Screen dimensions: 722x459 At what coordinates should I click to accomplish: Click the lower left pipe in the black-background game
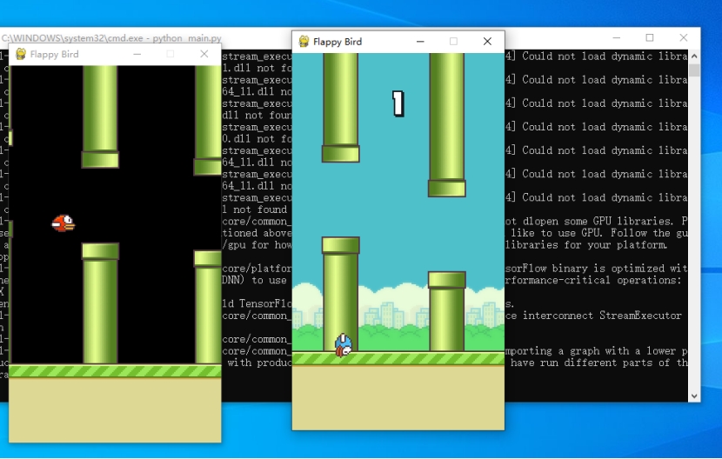[x=100, y=303]
